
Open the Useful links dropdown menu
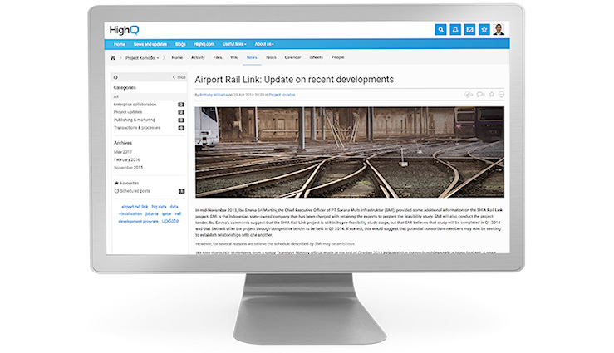pyautogui.click(x=234, y=44)
